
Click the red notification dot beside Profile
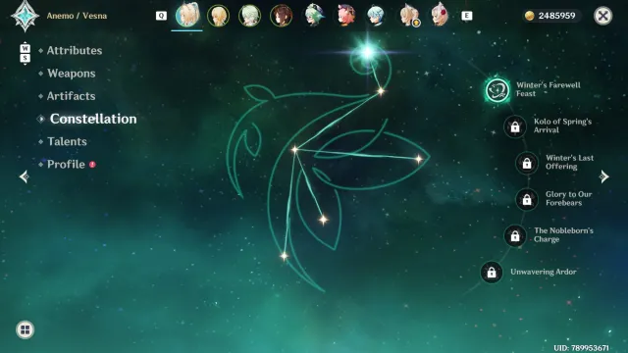pyautogui.click(x=92, y=165)
